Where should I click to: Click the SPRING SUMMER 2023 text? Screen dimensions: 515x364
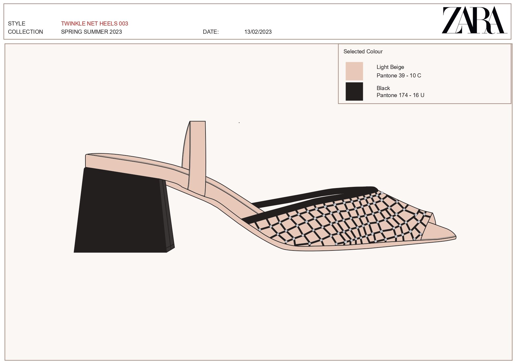click(x=91, y=32)
